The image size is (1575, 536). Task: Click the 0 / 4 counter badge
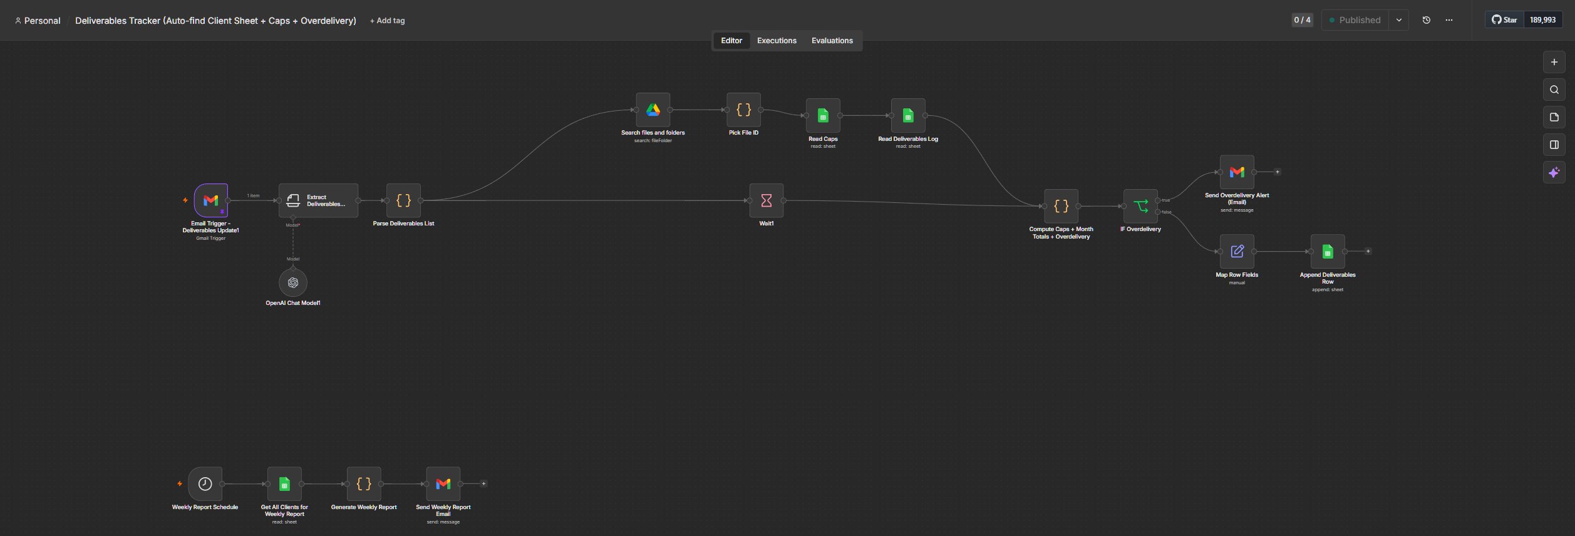pyautogui.click(x=1302, y=20)
